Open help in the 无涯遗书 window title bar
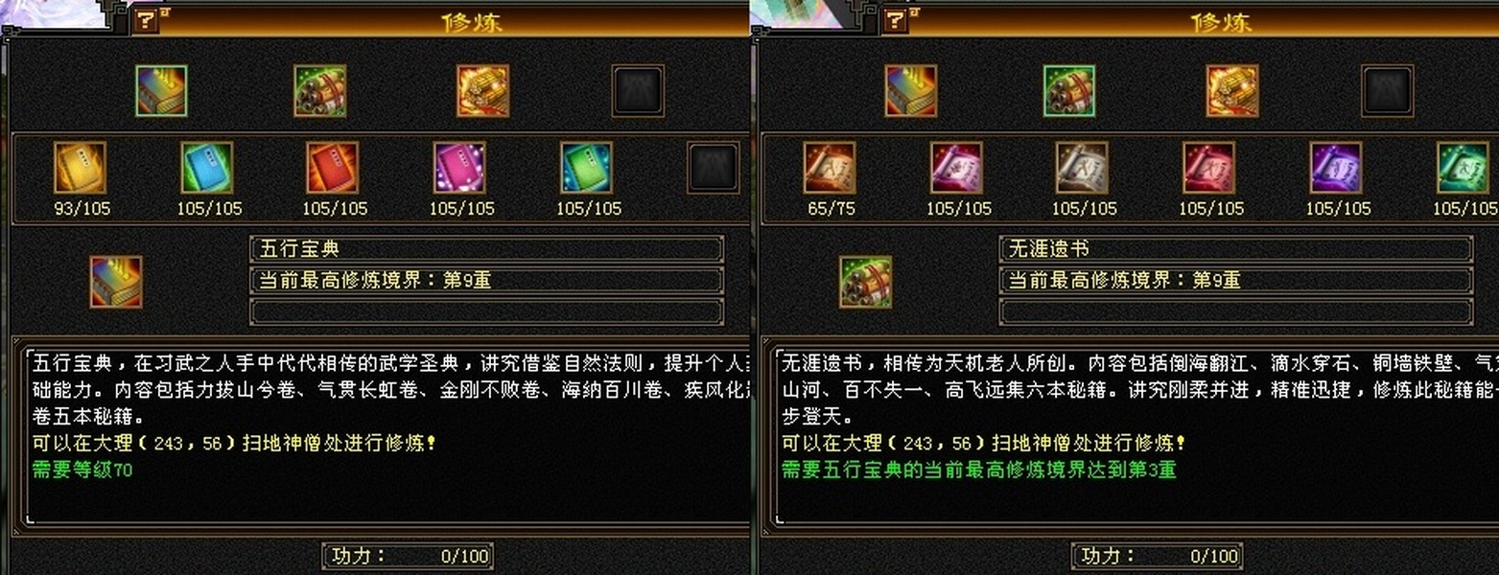The image size is (1499, 575). 897,19
